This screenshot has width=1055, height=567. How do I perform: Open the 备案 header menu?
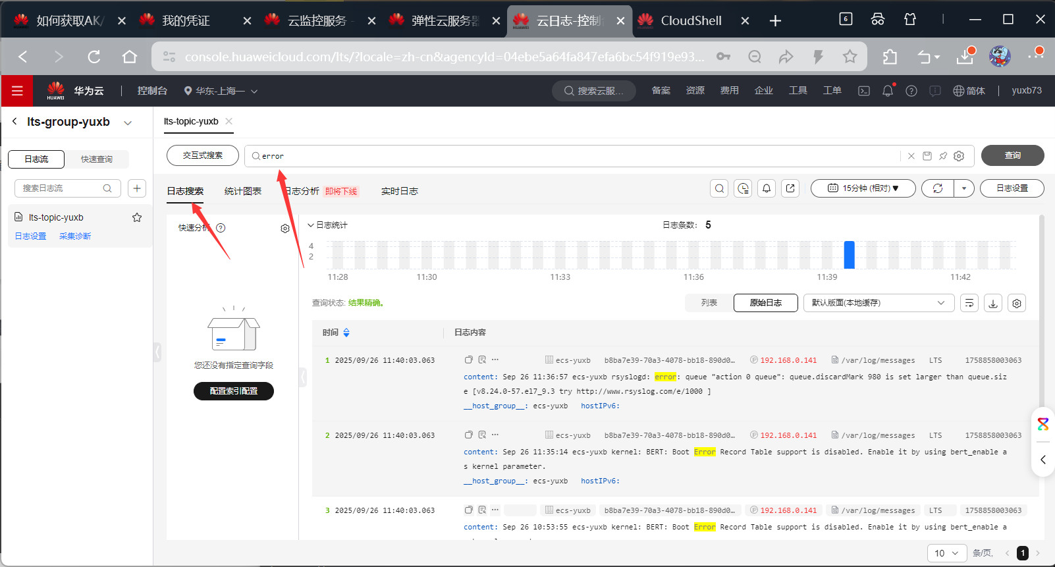(x=661, y=91)
